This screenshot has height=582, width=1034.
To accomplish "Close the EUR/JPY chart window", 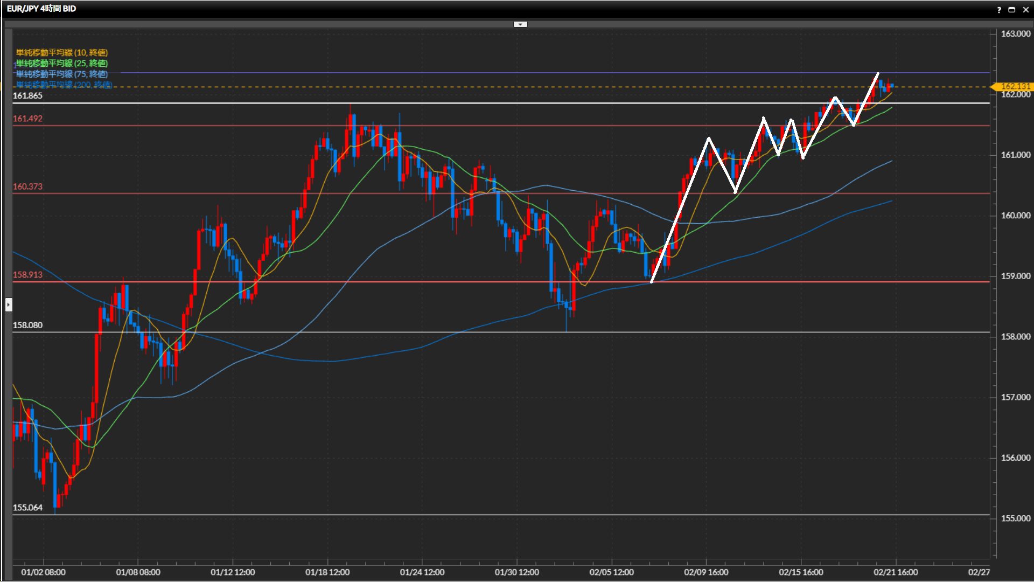I will pyautogui.click(x=1025, y=10).
